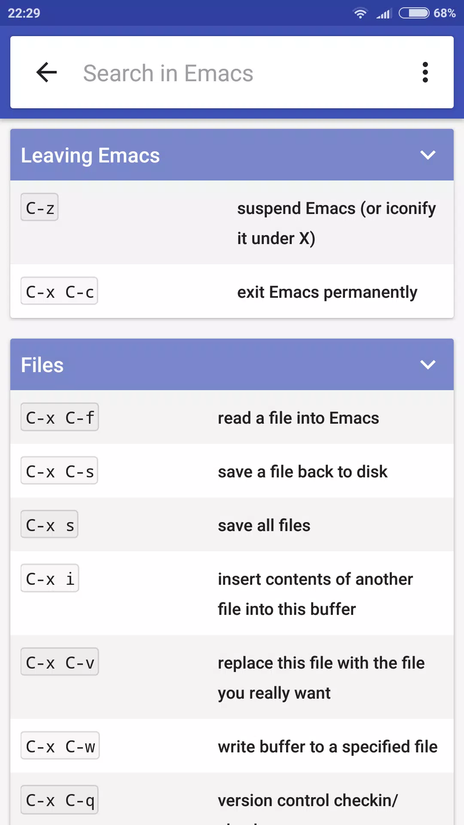Screen dimensions: 464x825
Task: Tap the cellular signal icon
Action: (x=384, y=13)
